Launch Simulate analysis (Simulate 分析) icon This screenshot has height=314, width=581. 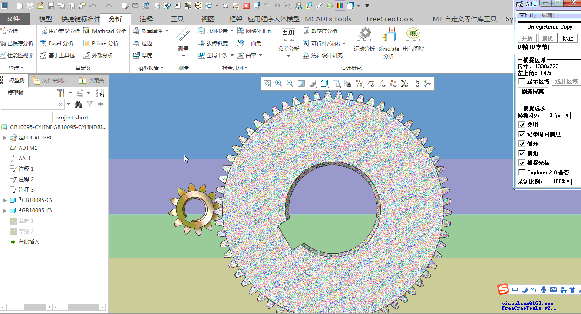(x=388, y=35)
